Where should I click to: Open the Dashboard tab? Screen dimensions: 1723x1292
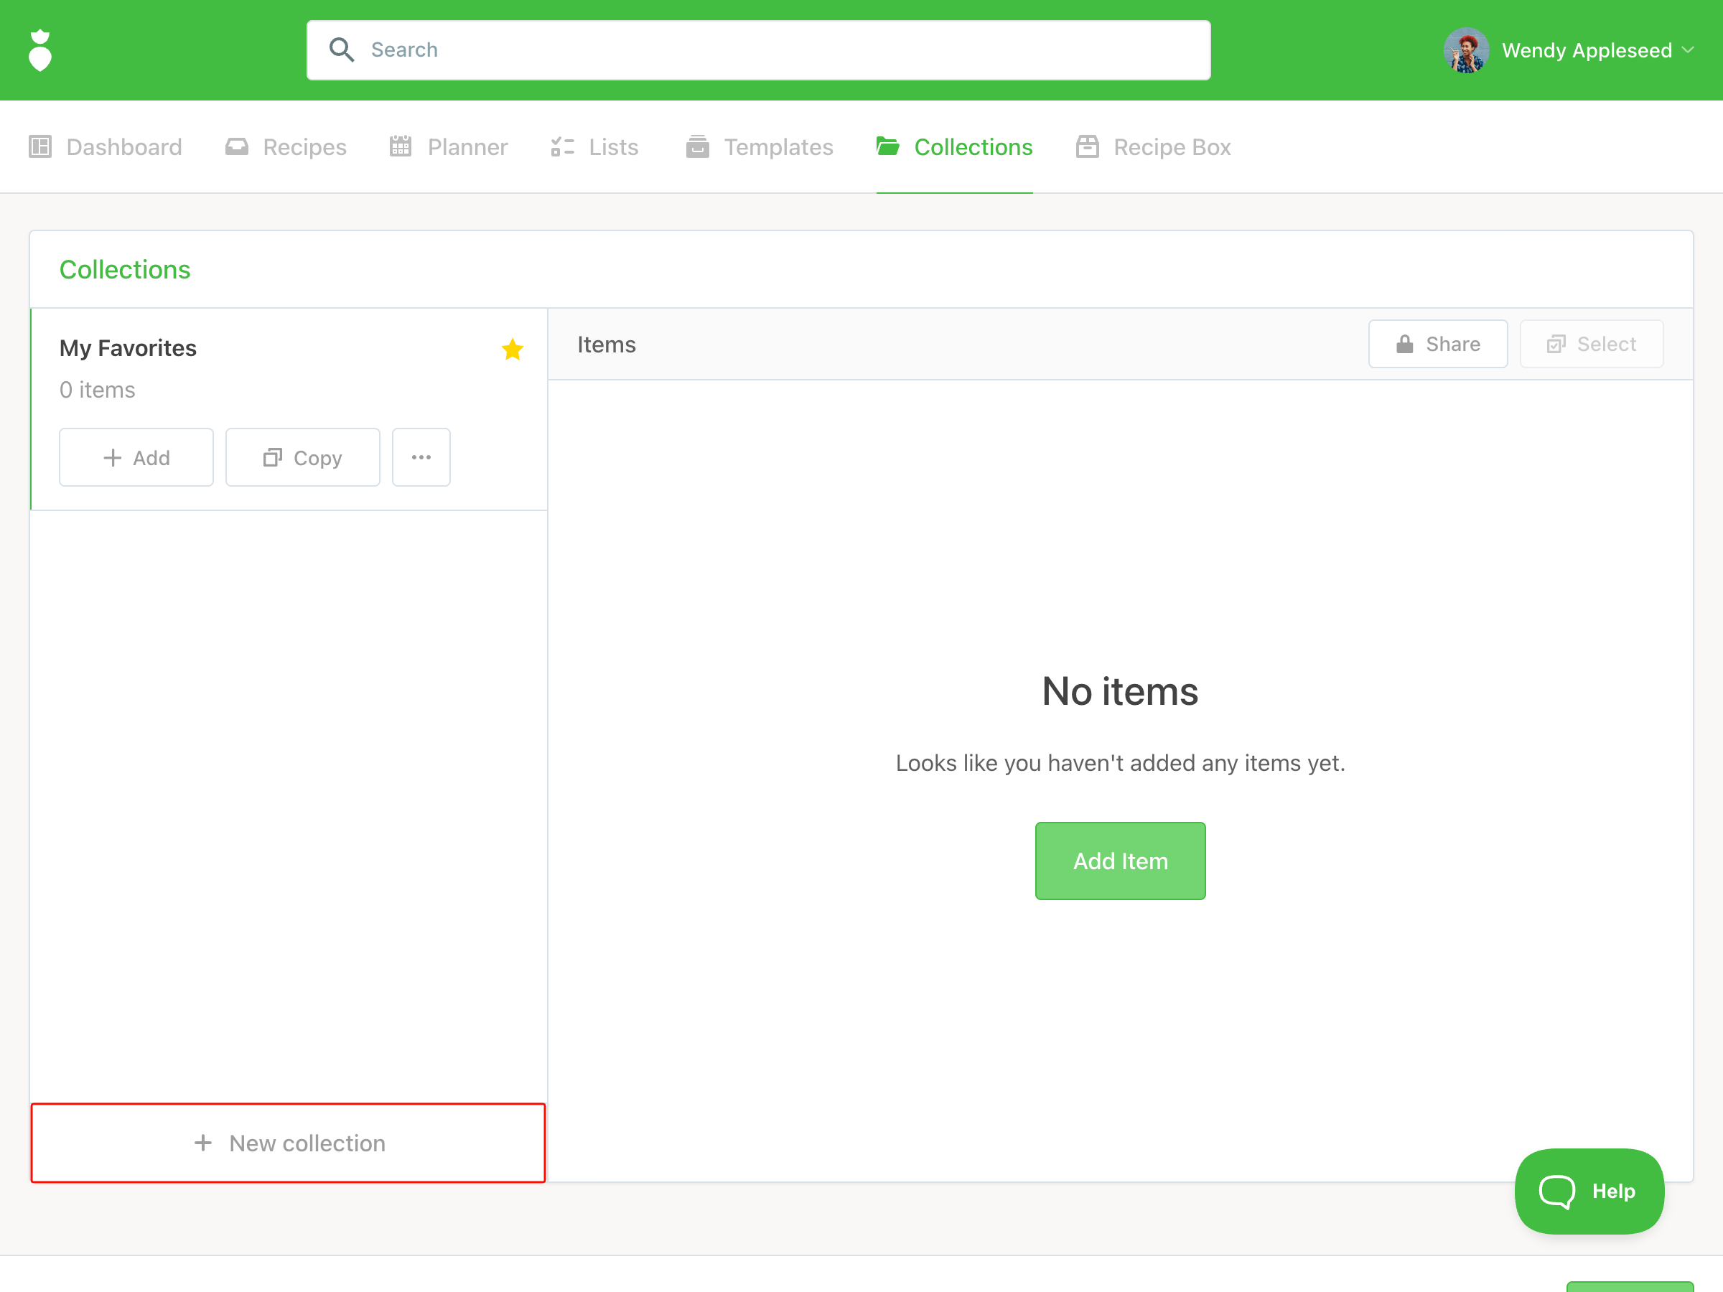pyautogui.click(x=106, y=147)
